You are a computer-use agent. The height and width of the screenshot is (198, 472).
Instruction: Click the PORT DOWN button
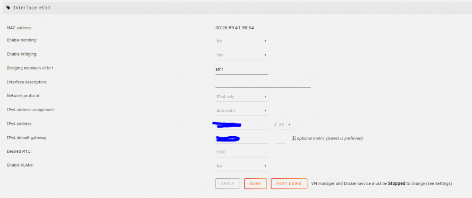[289, 183]
